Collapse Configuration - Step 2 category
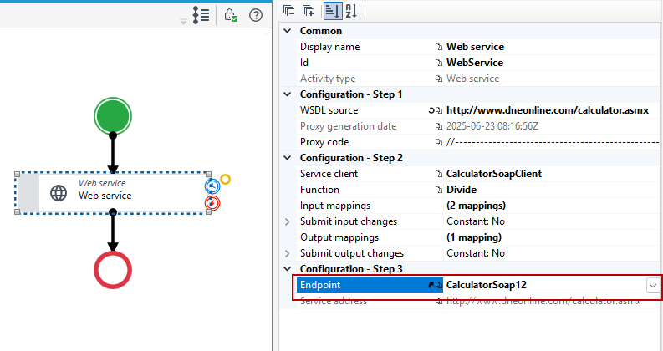The width and height of the screenshot is (663, 351). coord(288,158)
